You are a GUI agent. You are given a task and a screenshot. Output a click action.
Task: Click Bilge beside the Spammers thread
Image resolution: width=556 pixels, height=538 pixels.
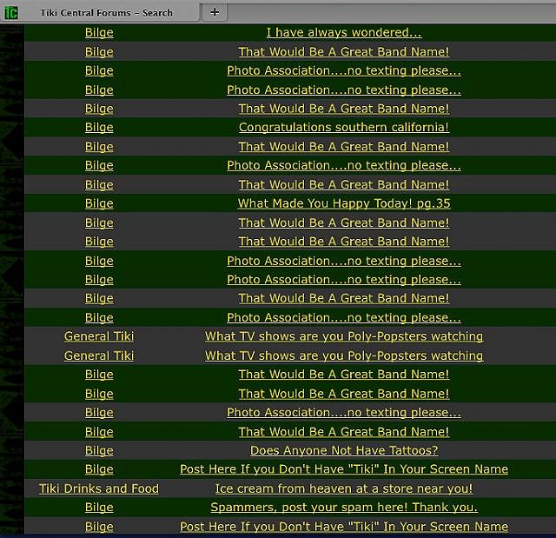pyautogui.click(x=99, y=508)
